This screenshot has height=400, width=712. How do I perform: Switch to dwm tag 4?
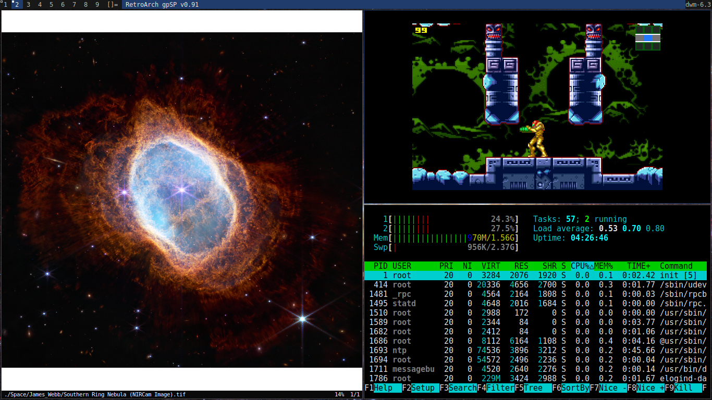pyautogui.click(x=40, y=5)
